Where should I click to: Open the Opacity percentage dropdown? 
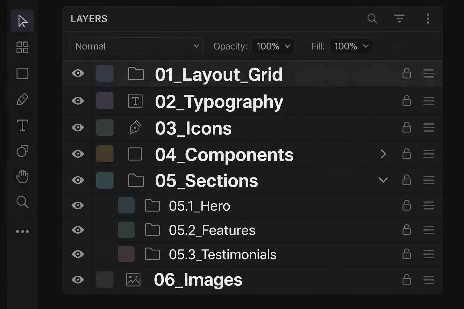273,46
